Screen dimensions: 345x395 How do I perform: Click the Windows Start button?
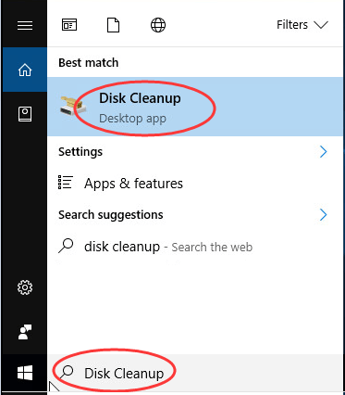pos(25,373)
